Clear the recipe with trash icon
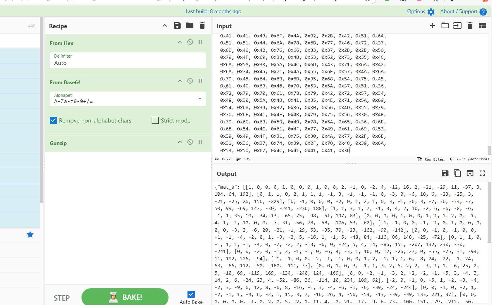Screen dimensions: 492x305 pos(202,26)
